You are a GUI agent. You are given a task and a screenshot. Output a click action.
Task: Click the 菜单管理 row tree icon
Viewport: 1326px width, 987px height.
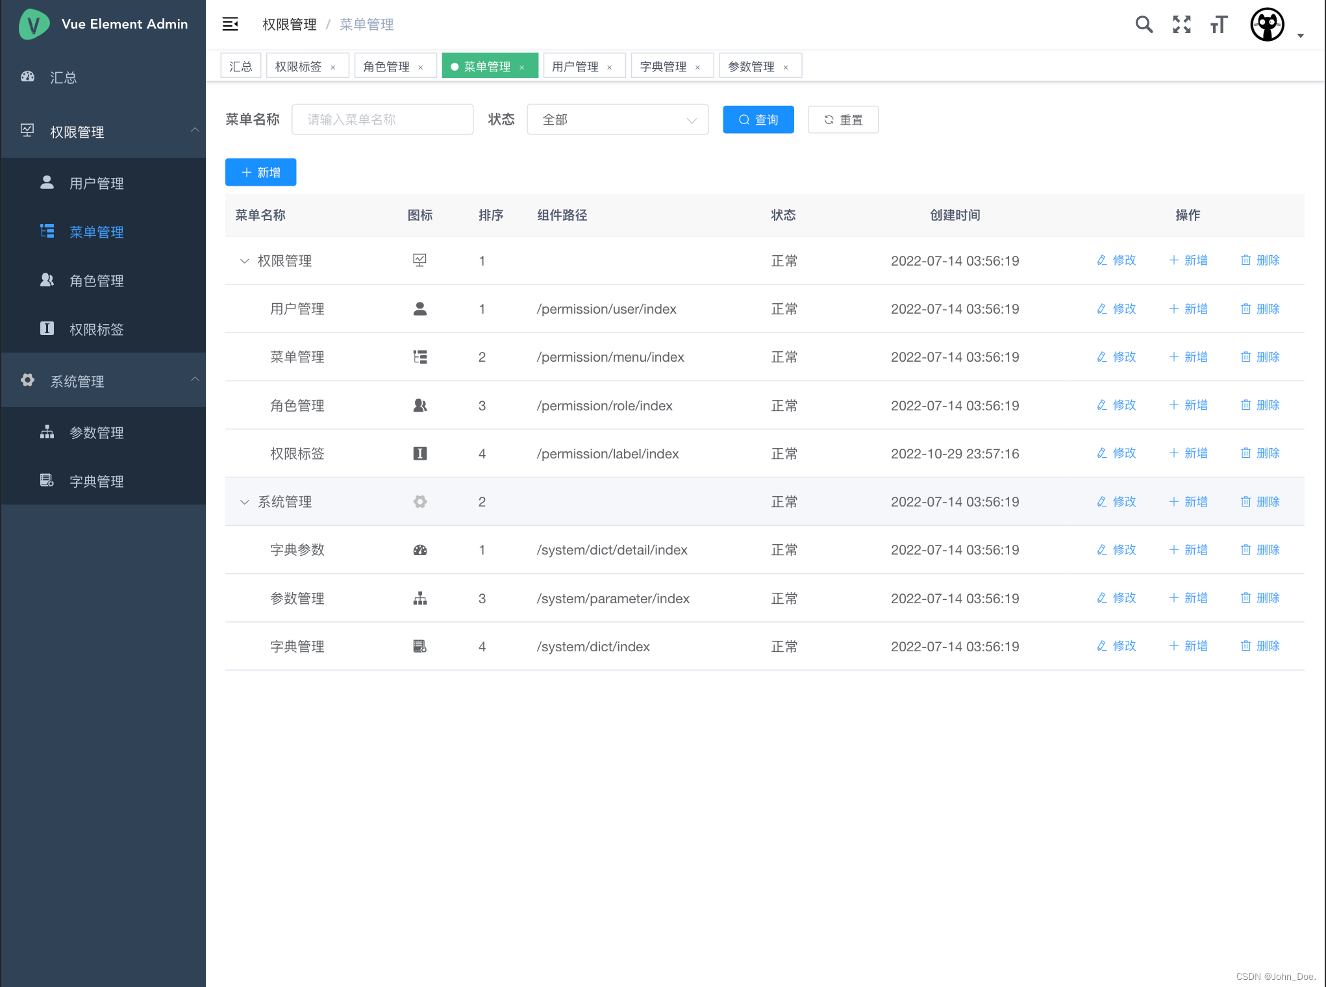point(420,357)
